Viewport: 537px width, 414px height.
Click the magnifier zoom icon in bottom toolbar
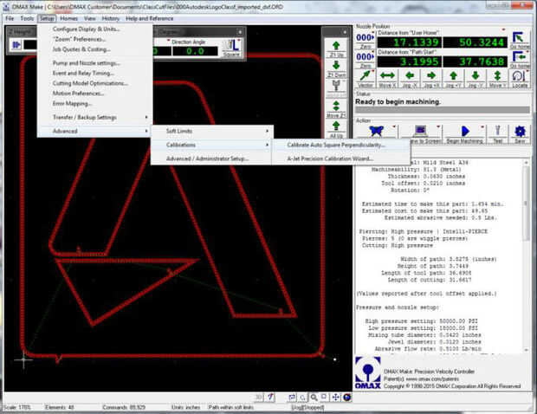pyautogui.click(x=314, y=398)
